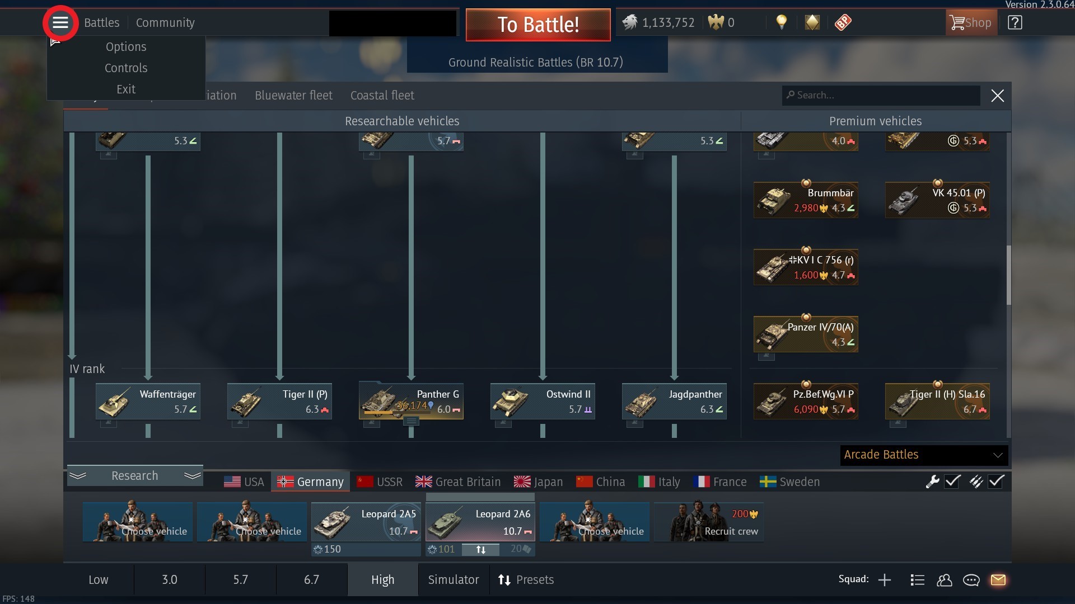This screenshot has height=604, width=1075.
Task: Open the question mark help icon
Action: click(x=1015, y=22)
